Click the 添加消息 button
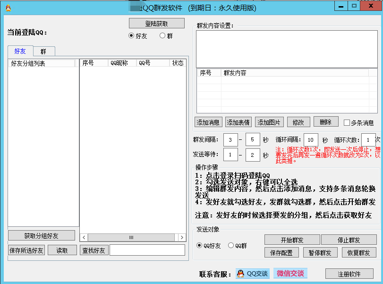383x284 pixels. point(208,122)
